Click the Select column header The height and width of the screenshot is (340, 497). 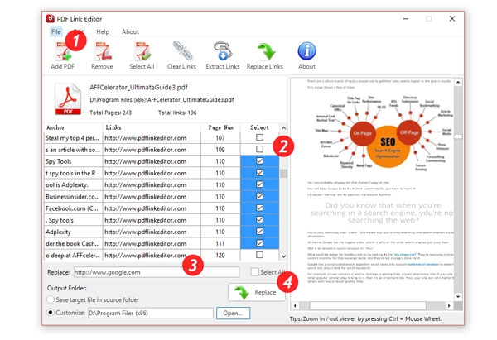259,127
